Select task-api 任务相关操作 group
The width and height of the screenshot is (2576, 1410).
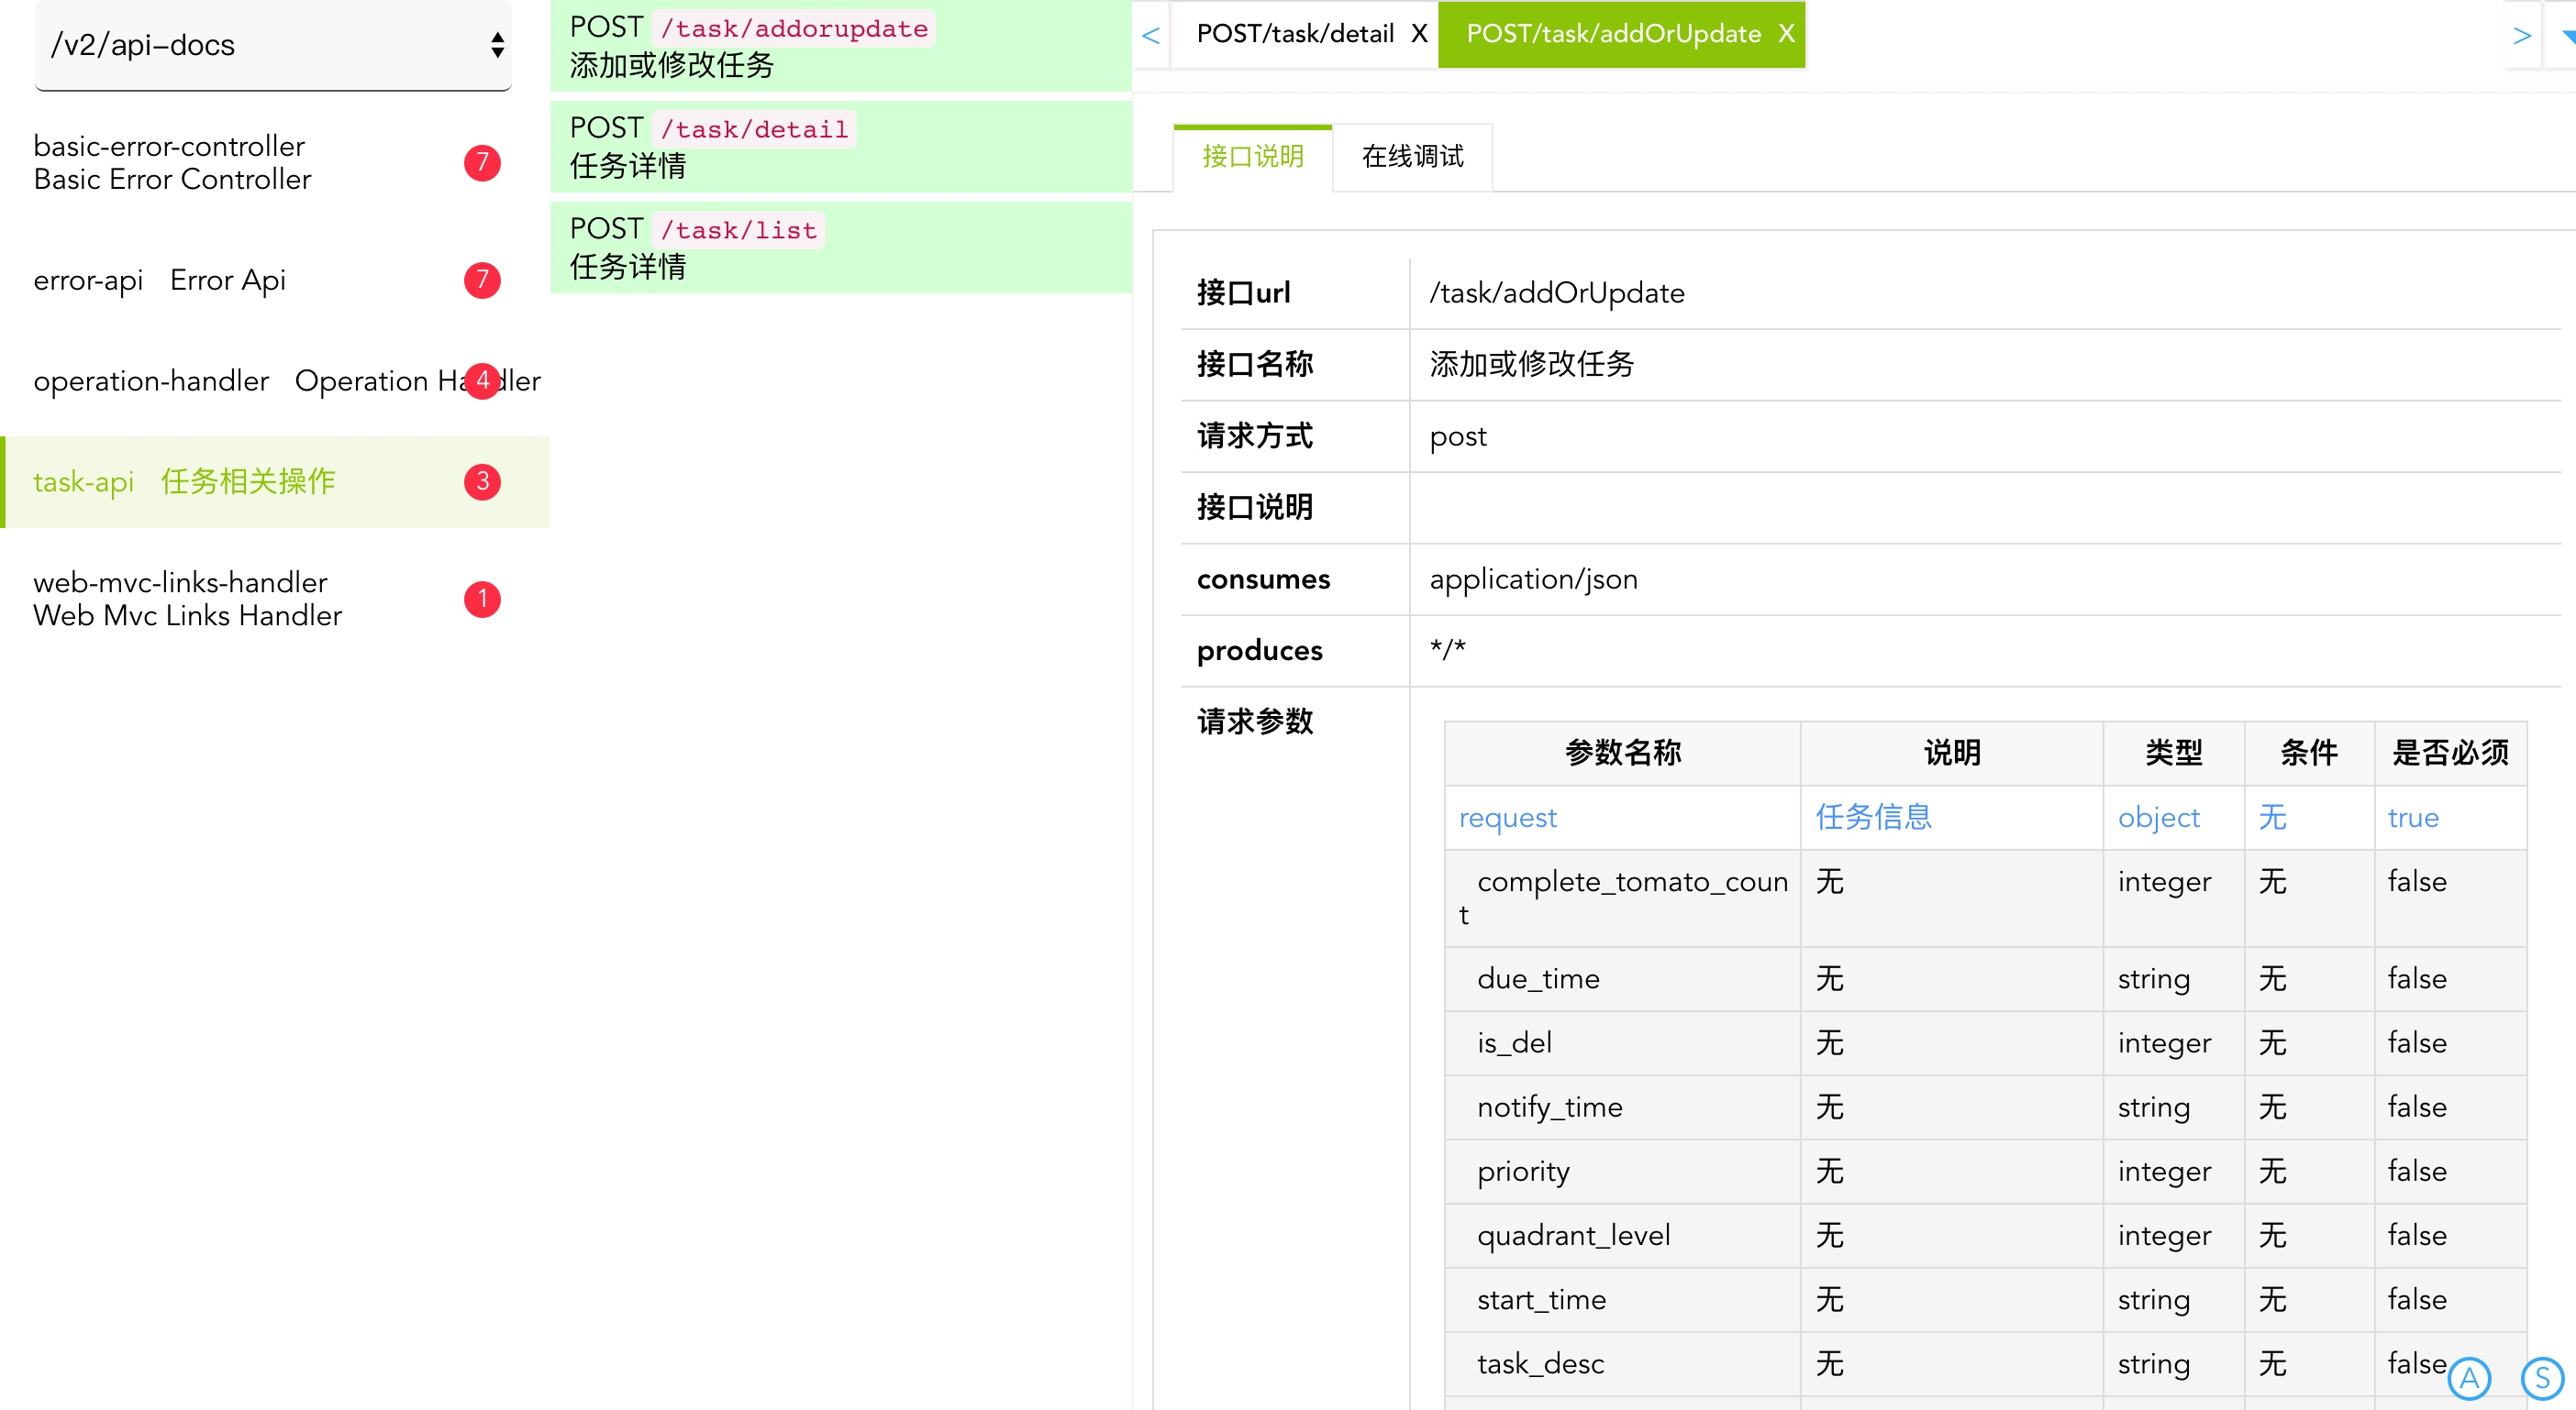pyautogui.click(x=185, y=481)
